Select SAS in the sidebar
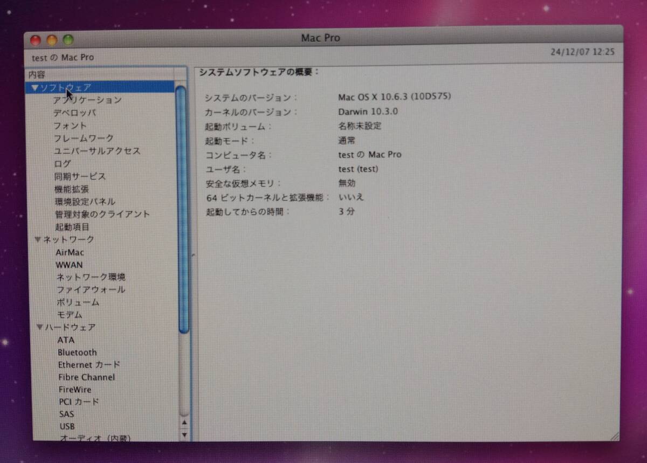The image size is (647, 463). [x=67, y=414]
